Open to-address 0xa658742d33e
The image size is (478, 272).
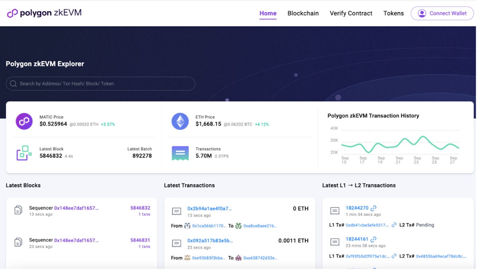pyautogui.click(x=261, y=258)
